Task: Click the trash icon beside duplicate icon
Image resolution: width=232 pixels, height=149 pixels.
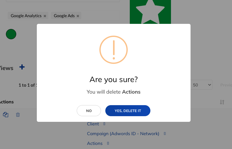Action: click(x=18, y=115)
